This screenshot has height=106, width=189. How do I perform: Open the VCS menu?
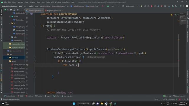pos(52,2)
